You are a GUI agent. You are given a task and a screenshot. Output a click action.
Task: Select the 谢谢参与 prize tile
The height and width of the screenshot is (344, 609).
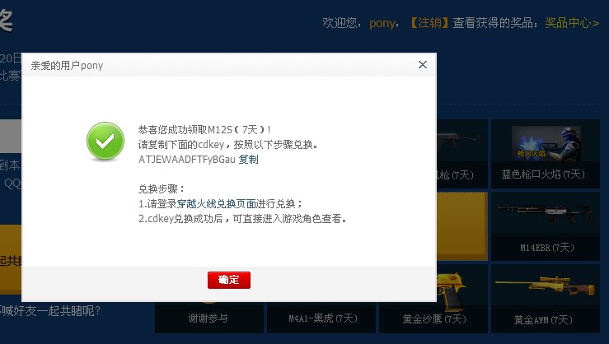209,317
